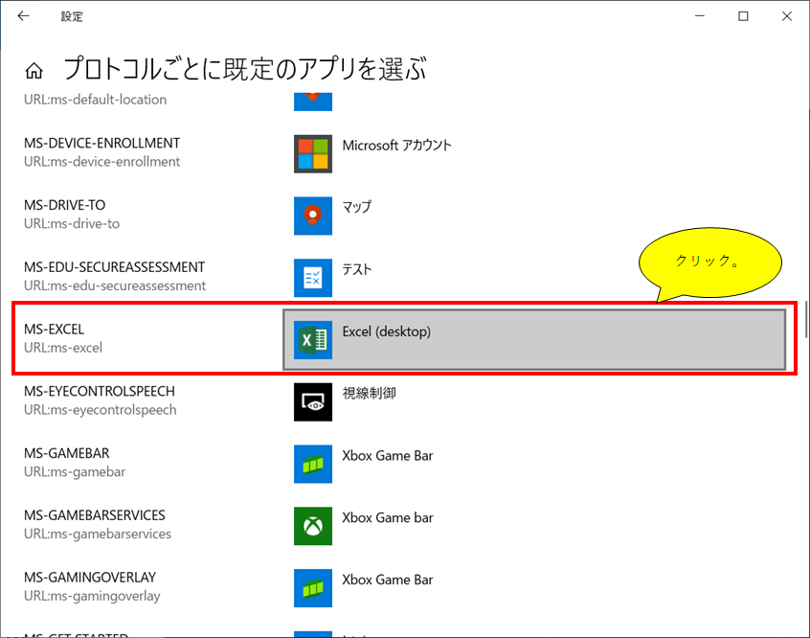This screenshot has height=638, width=810.
Task: Click the URL:ms-gamingoverlay text
Action: pyautogui.click(x=92, y=596)
